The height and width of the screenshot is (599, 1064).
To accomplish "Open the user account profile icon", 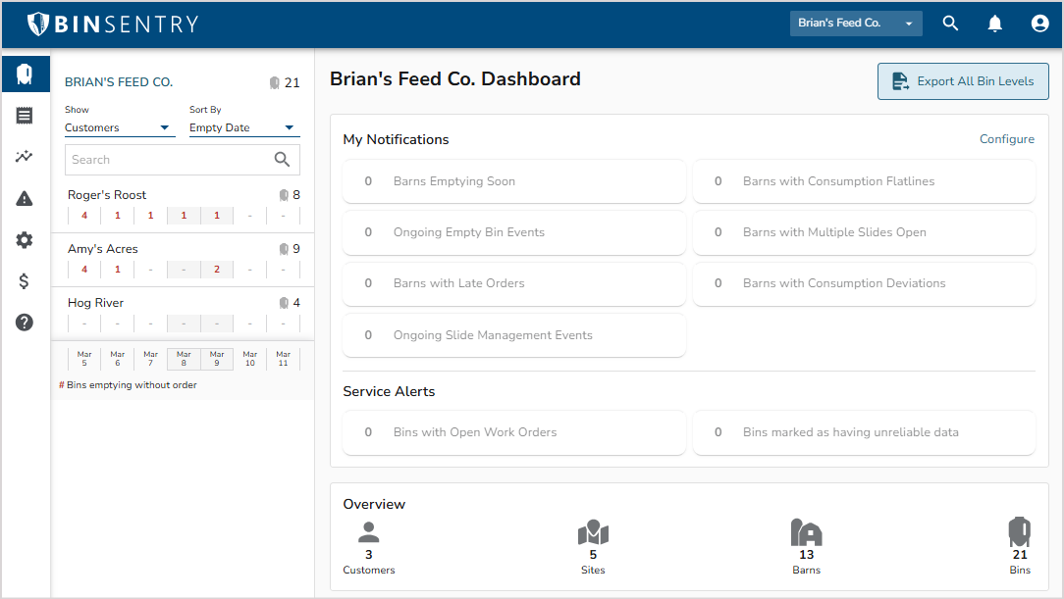I will pyautogui.click(x=1039, y=24).
